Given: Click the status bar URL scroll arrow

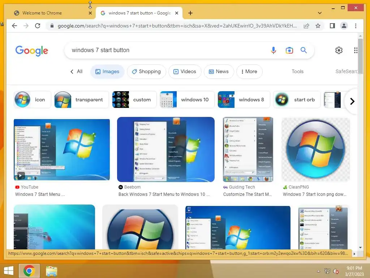Looking at the screenshot, I should (x=354, y=254).
